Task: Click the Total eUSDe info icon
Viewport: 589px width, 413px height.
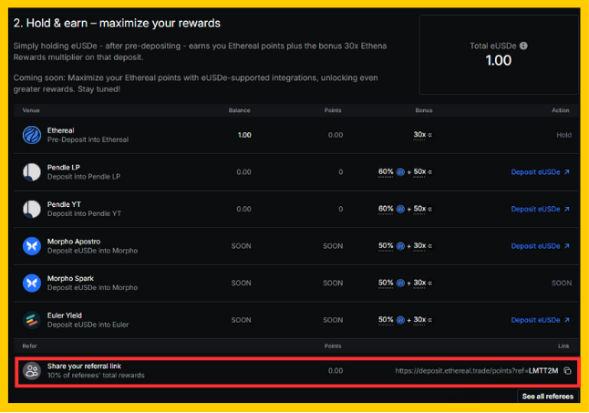Action: click(x=523, y=46)
